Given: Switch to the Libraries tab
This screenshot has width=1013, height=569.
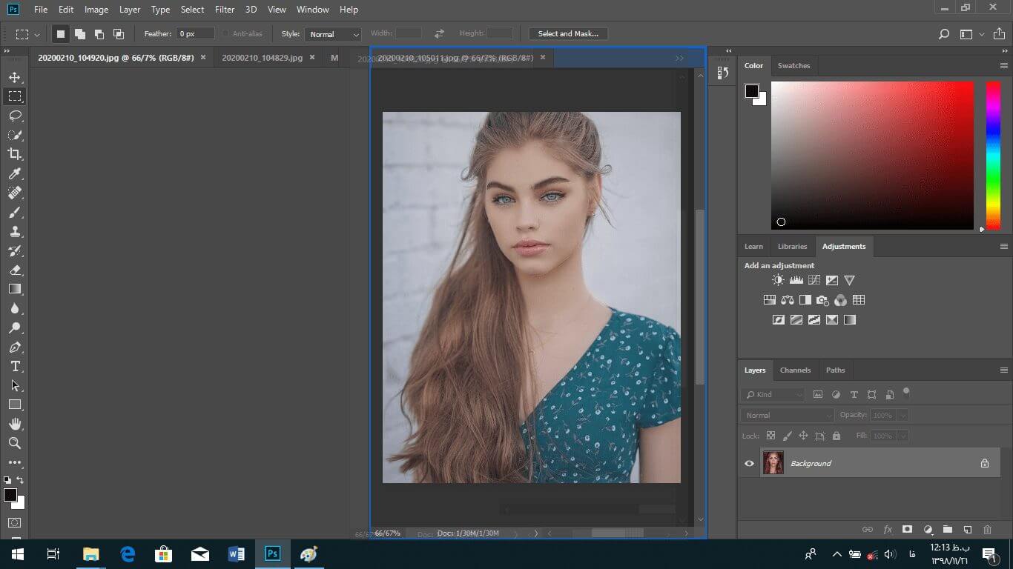Looking at the screenshot, I should (792, 246).
